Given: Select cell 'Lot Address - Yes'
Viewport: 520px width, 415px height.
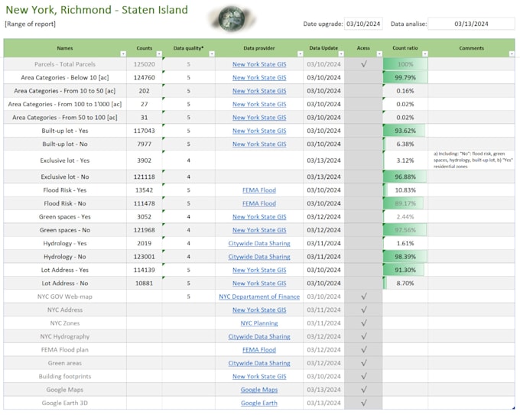Looking at the screenshot, I should pyautogui.click(x=65, y=270).
